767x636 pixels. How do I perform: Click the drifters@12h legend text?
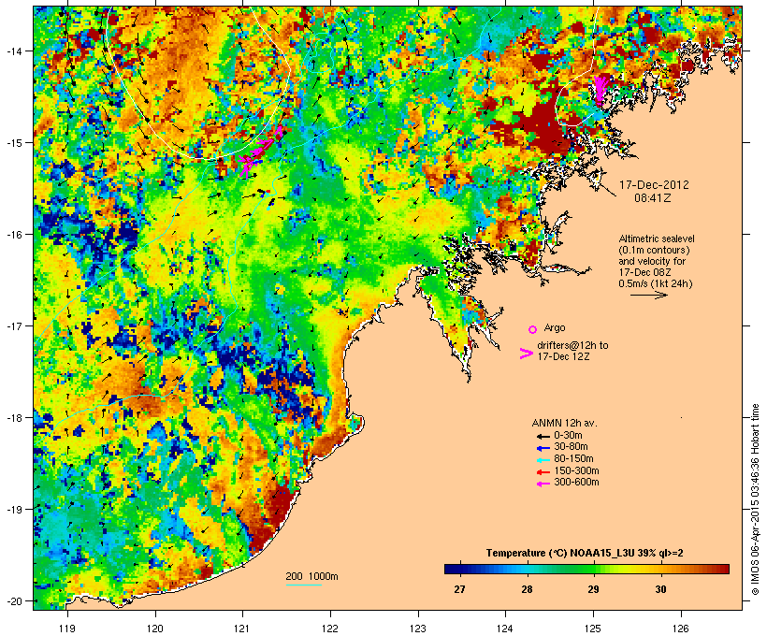(x=572, y=345)
